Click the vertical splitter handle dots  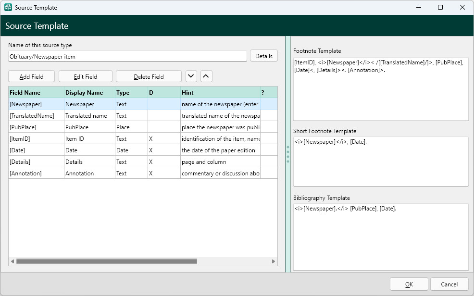(288, 154)
